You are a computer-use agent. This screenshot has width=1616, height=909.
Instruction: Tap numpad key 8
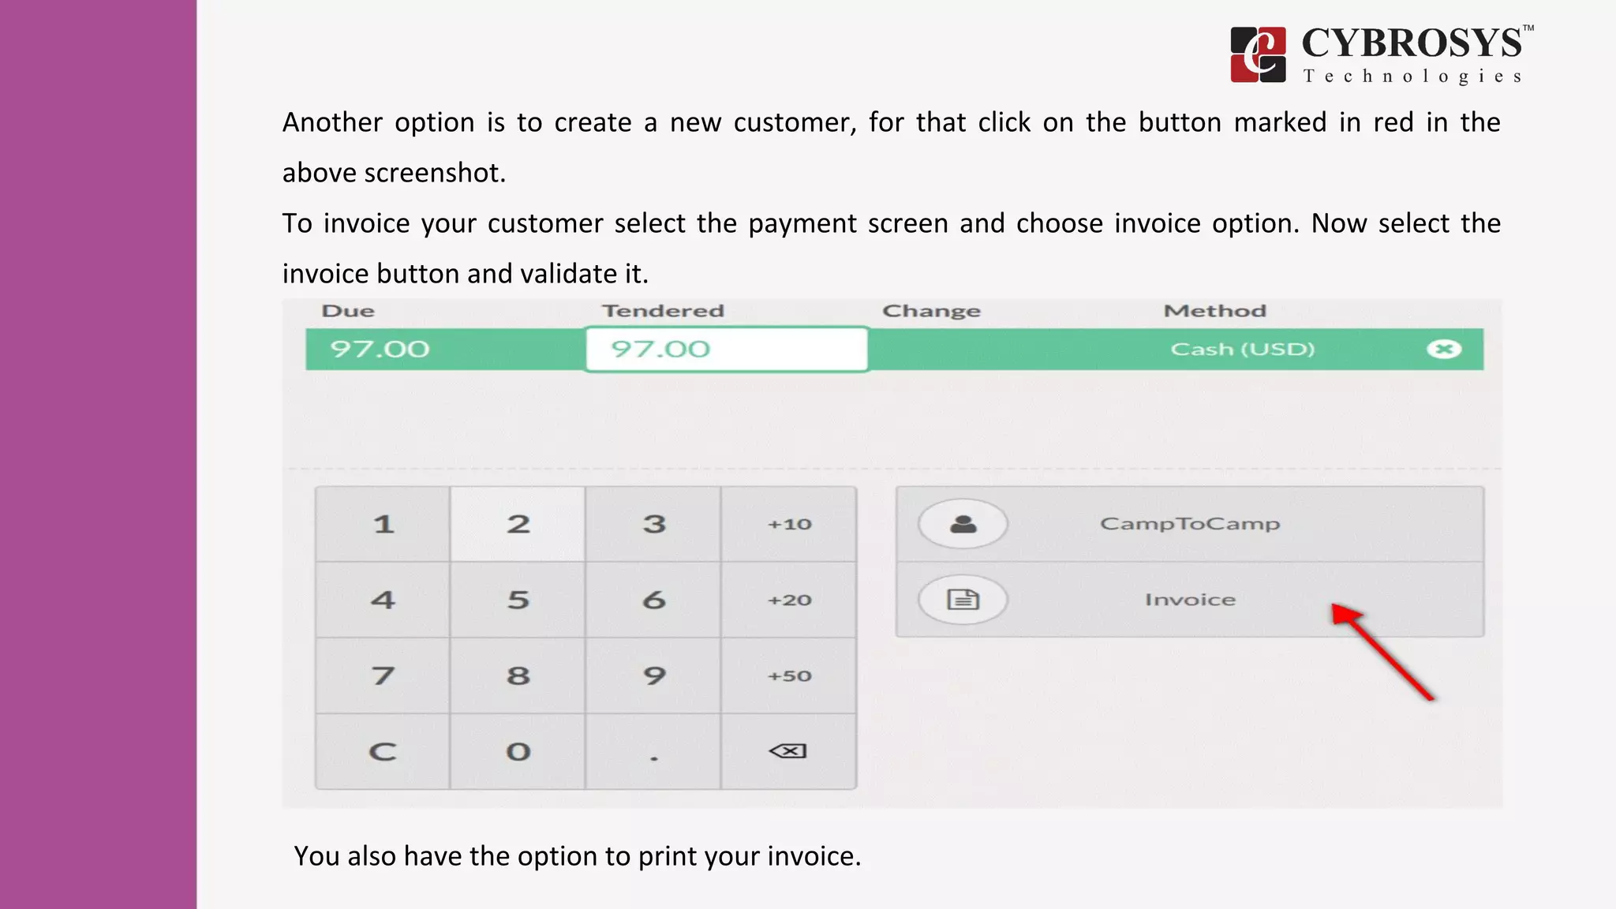pos(518,675)
